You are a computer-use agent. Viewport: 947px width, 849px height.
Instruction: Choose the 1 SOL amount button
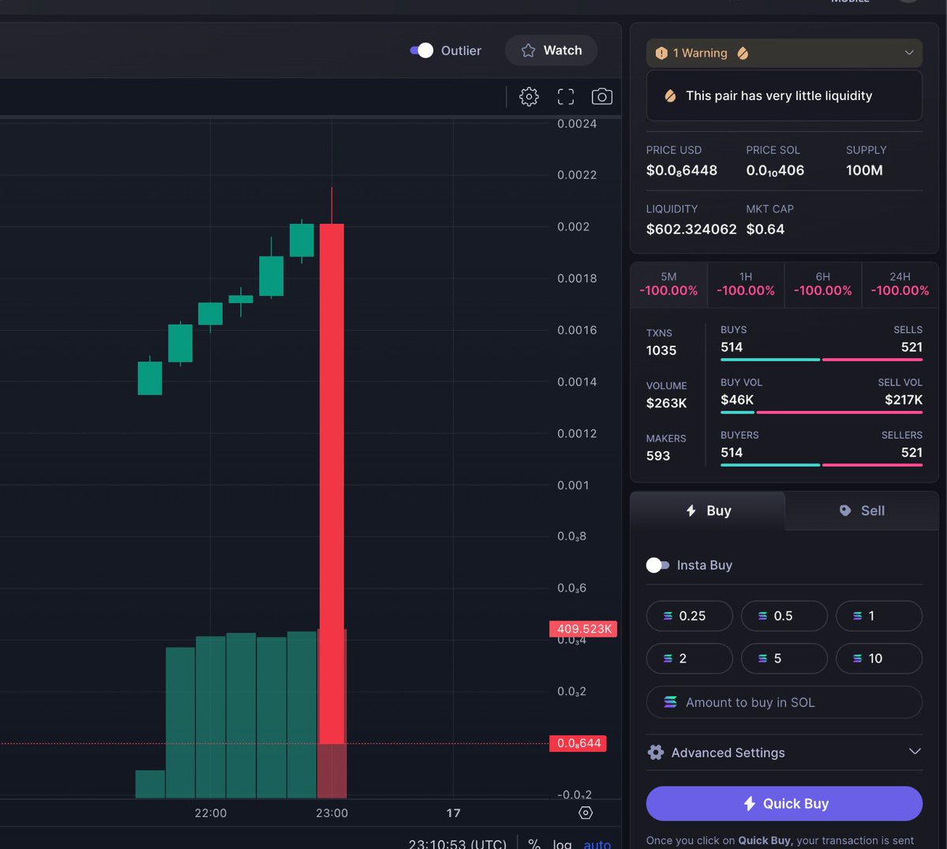[x=879, y=616]
